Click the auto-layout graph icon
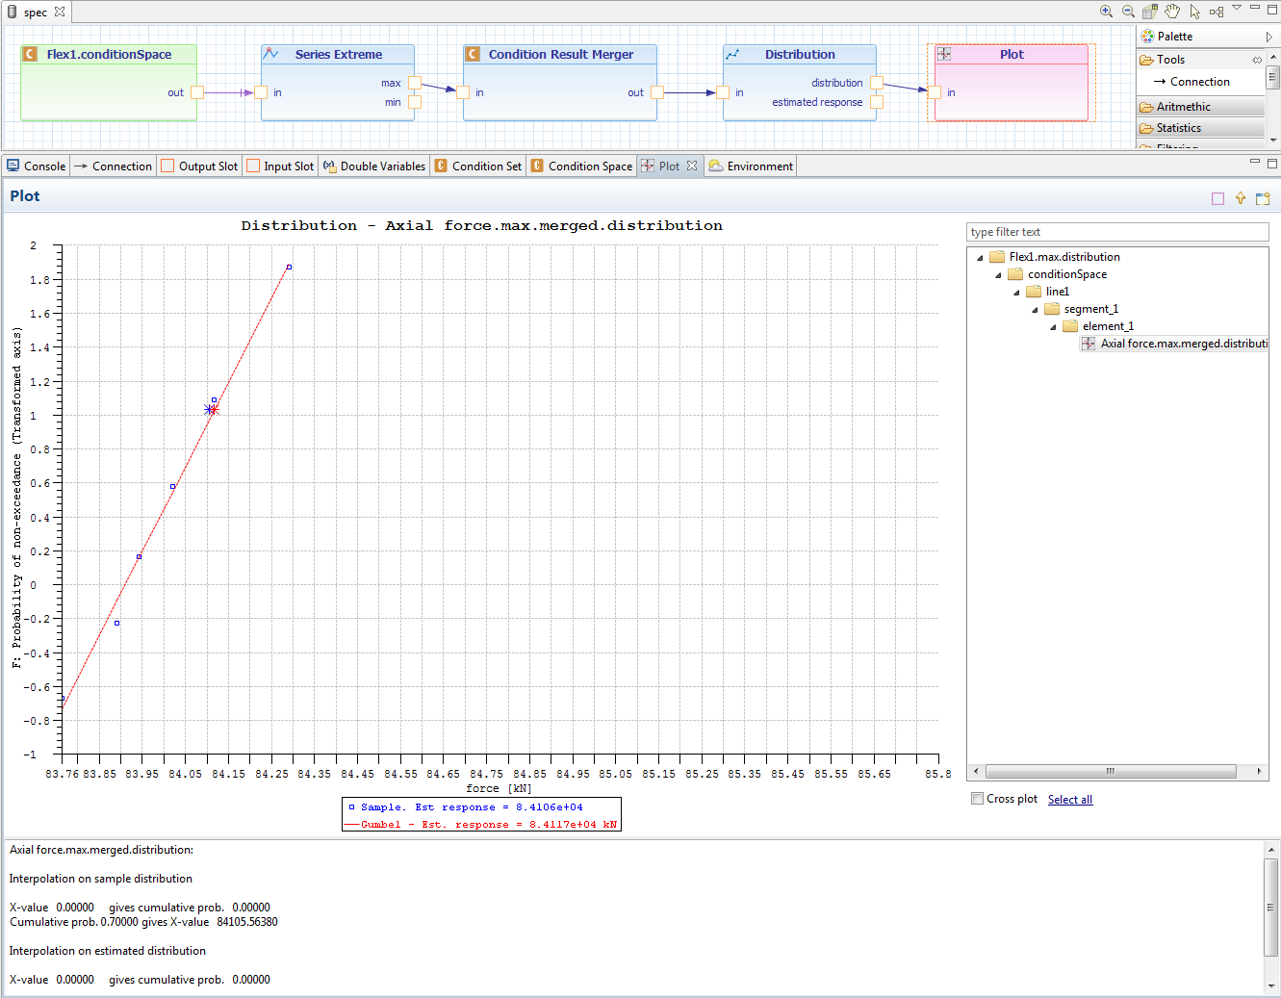 [x=1217, y=12]
